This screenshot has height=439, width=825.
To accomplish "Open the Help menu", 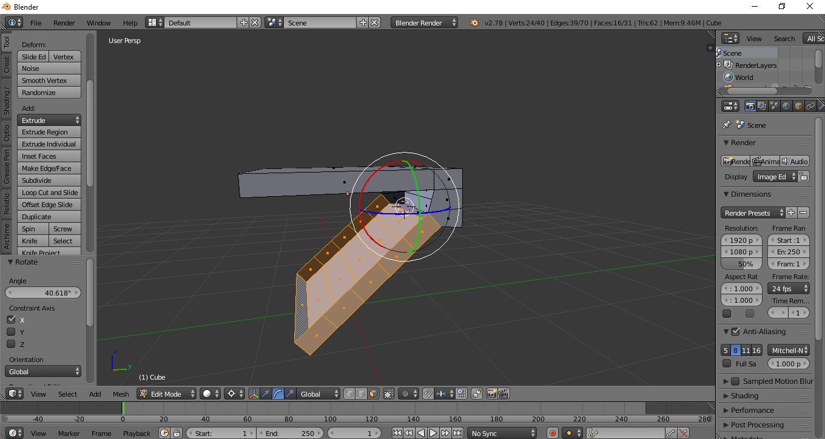I will point(130,22).
